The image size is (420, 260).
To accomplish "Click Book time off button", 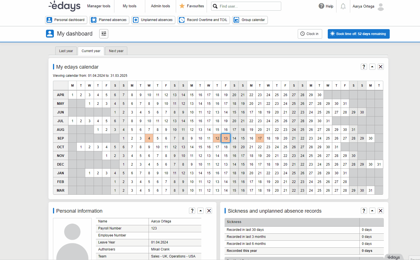I will pos(359,34).
